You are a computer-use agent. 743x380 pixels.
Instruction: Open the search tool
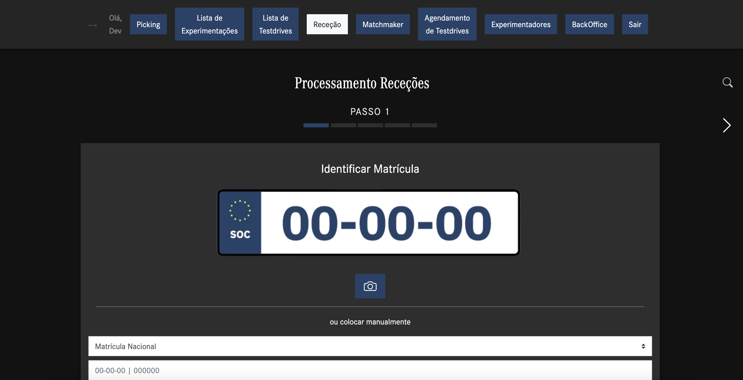[x=728, y=83]
